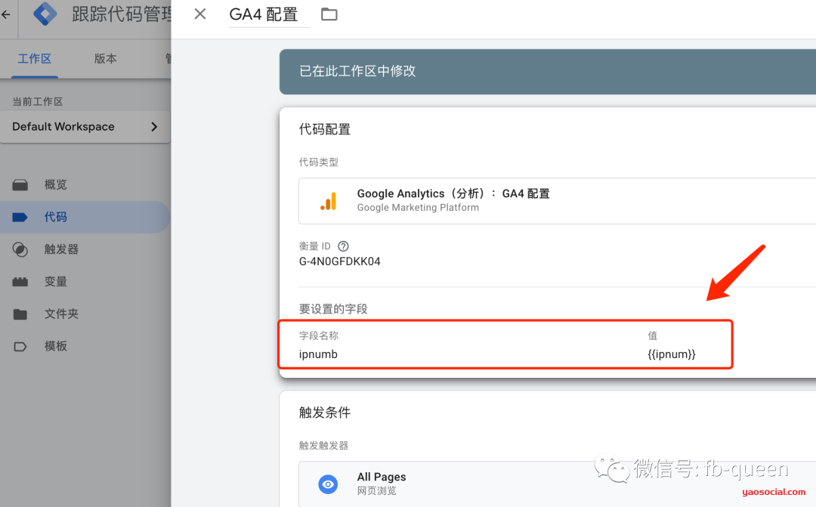Open the 模板 (Templates) sidebar icon

20,346
